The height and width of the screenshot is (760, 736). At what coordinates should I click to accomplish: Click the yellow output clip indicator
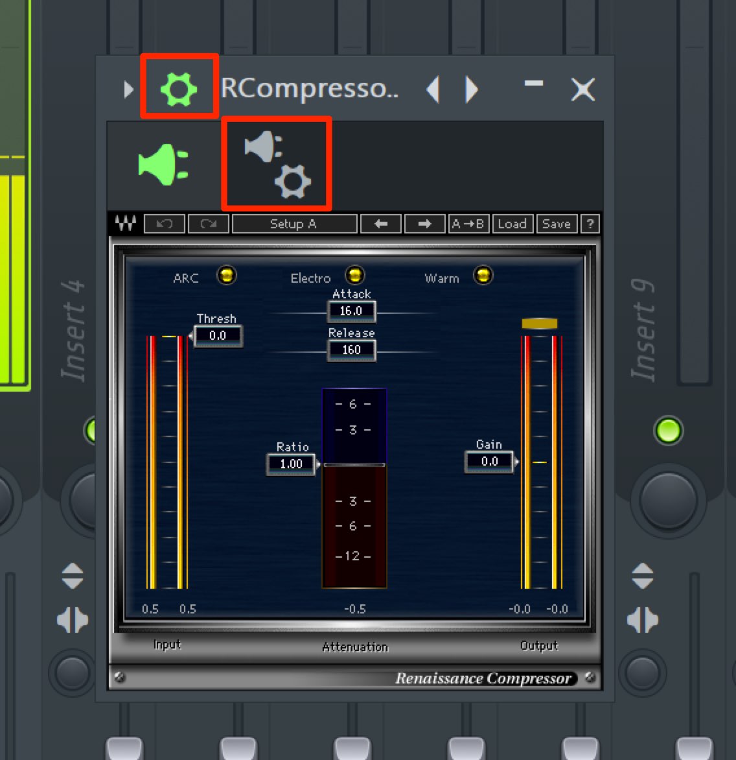[540, 324]
